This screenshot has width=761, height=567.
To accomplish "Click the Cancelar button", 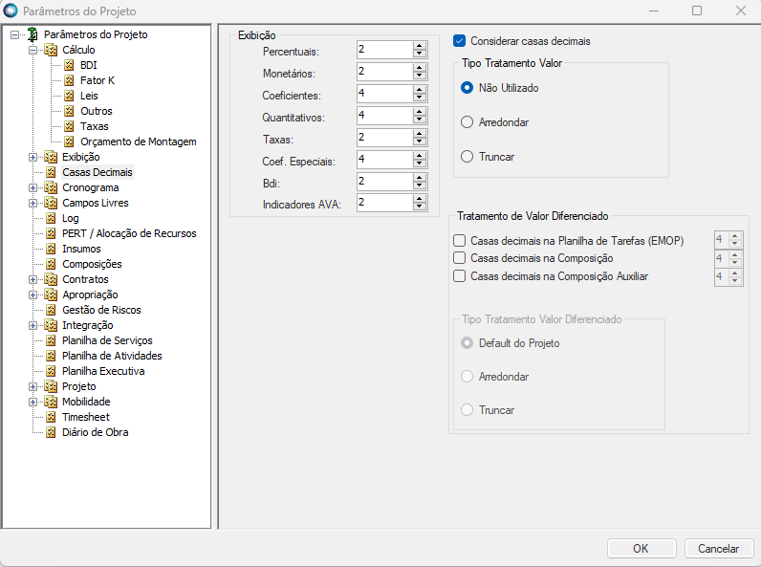I will pos(718,549).
